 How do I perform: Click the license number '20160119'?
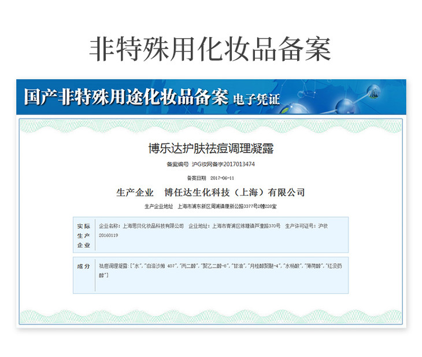108,235
